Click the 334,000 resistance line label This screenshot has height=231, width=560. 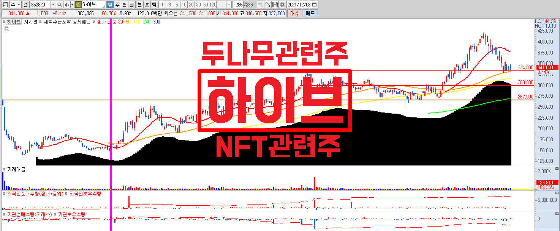525,68
